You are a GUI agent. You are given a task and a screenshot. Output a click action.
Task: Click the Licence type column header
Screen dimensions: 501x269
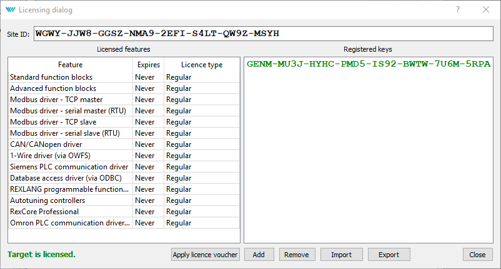202,65
